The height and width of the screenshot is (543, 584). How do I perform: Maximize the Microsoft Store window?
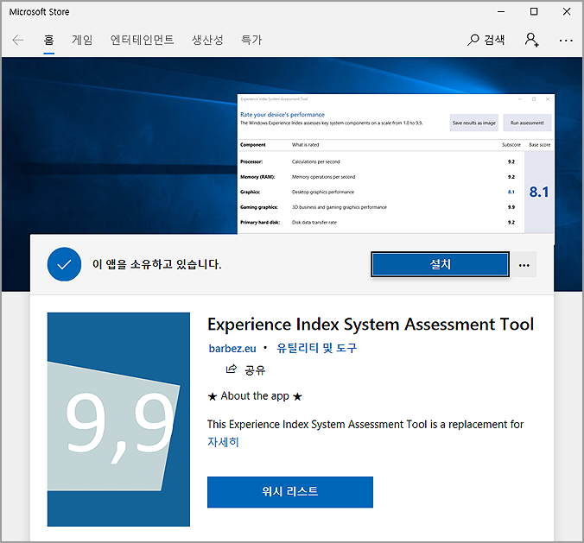[534, 11]
